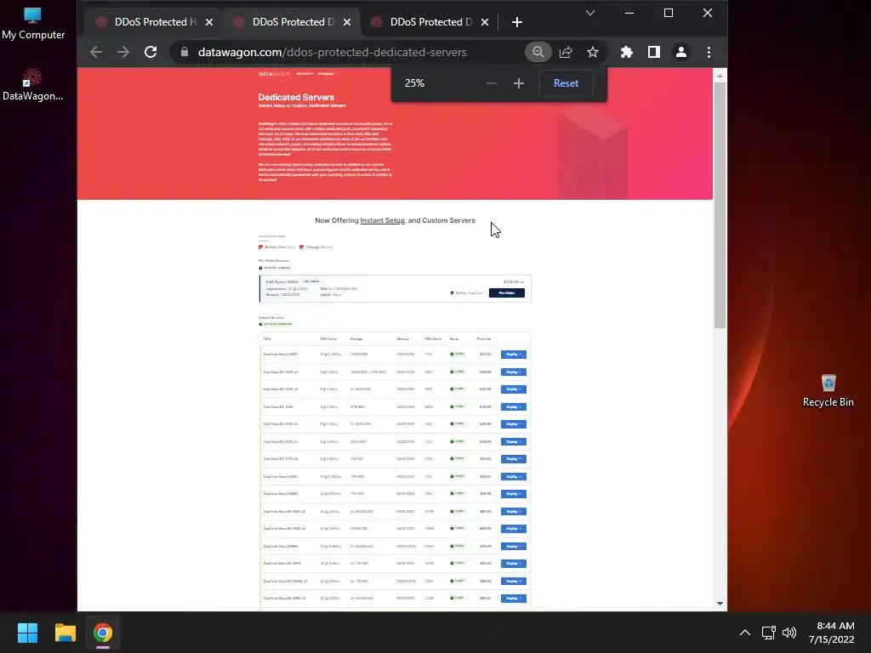Viewport: 871px width, 653px height.
Task: Reload the DataWagon page
Action: (151, 52)
